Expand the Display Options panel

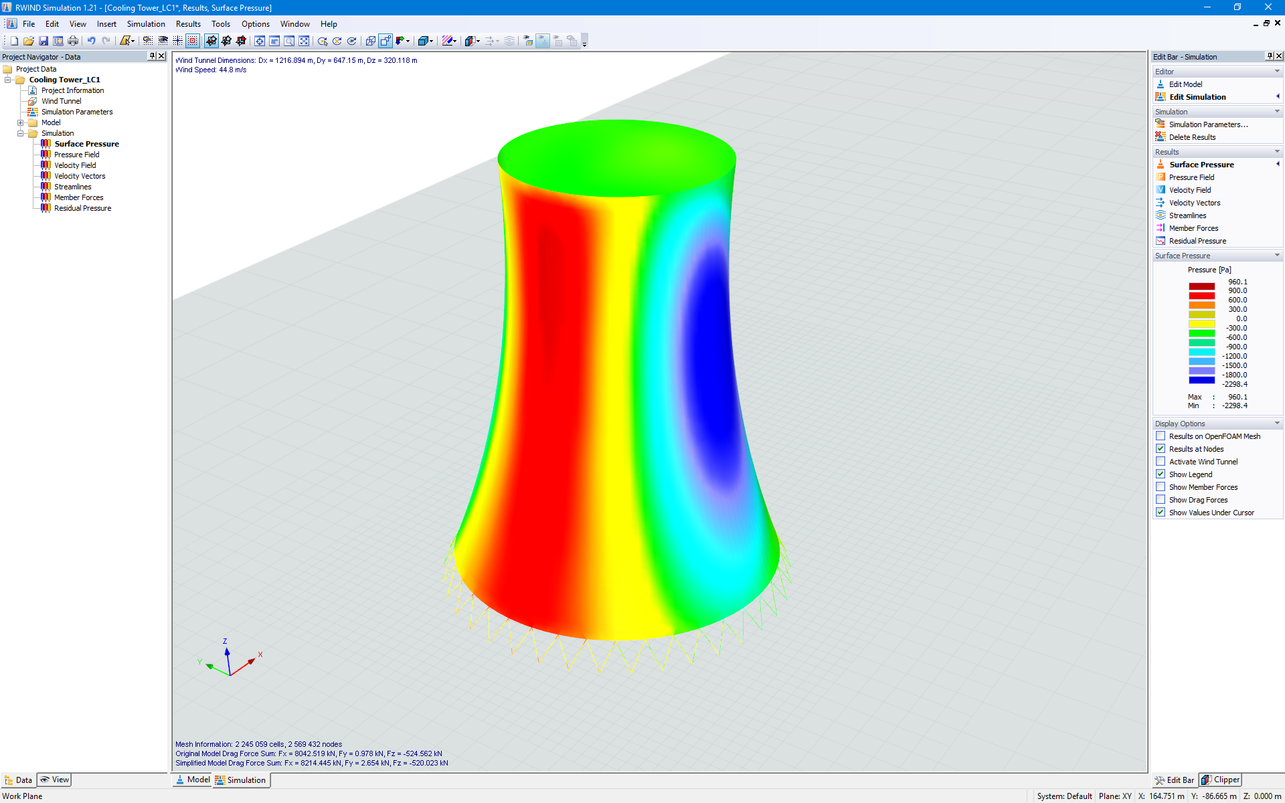tap(1278, 423)
